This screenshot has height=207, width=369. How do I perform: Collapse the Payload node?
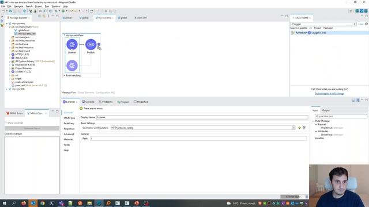coord(316,124)
